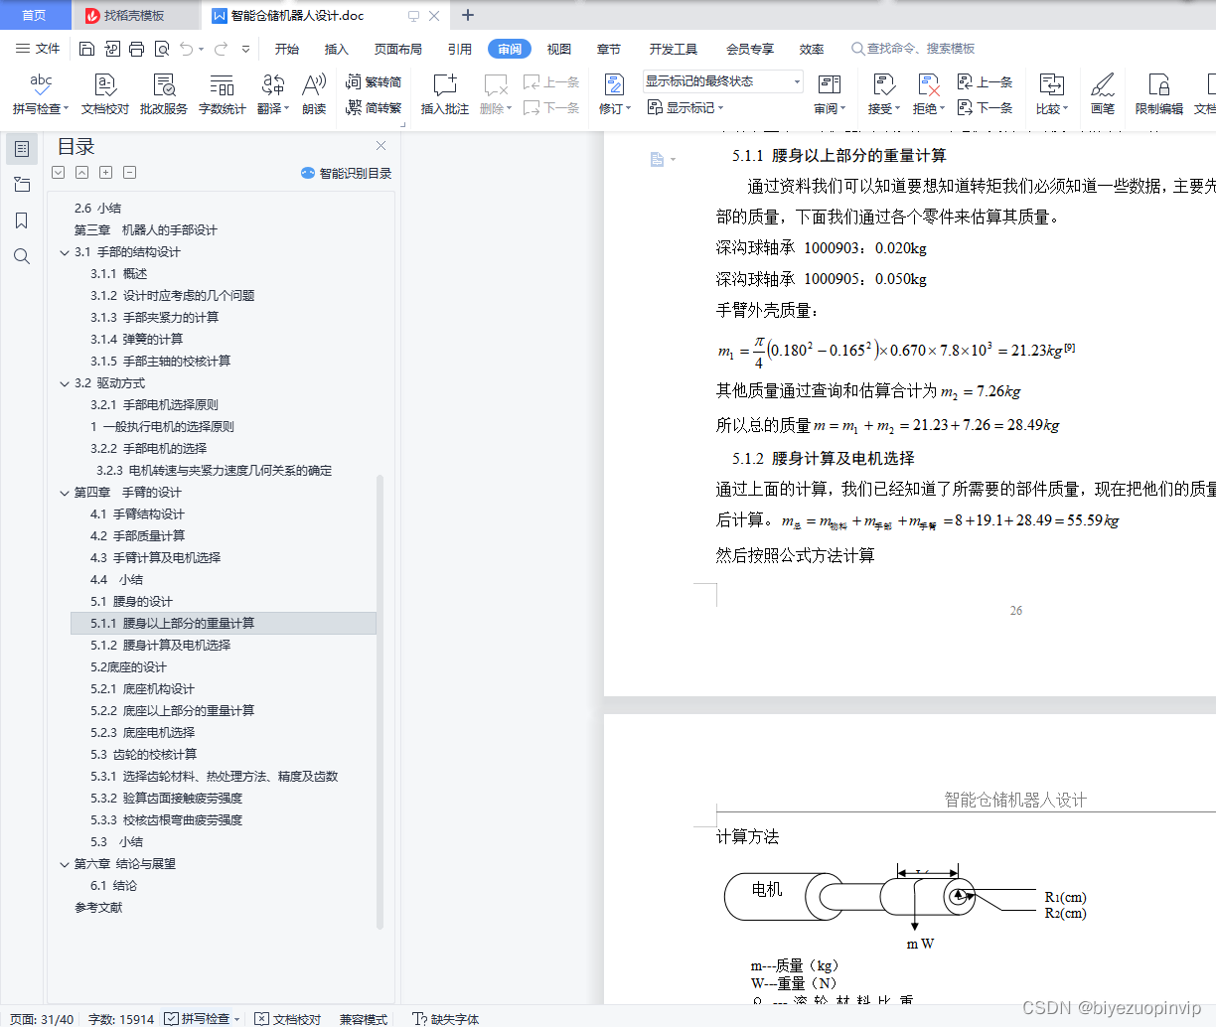Click the page settings icon at page margin

point(657,159)
